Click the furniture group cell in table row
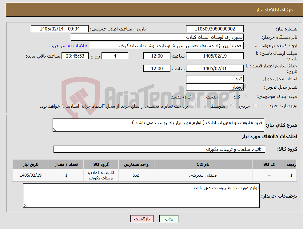Screen dimensions: 303x229 (x=101, y=175)
